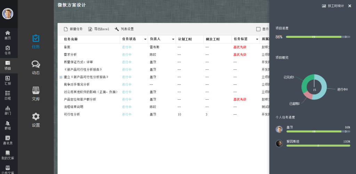Open the 产品定位和客户群分析 task
Viewport: 356px width, 174px height.
(x=80, y=99)
